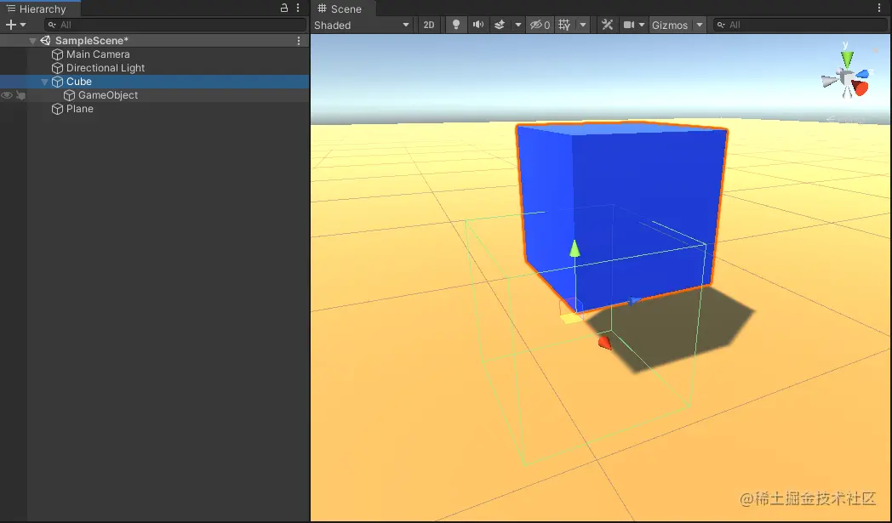Screen dimensions: 892x523
Task: Toggle scene grid visibility icon
Action: click(564, 25)
